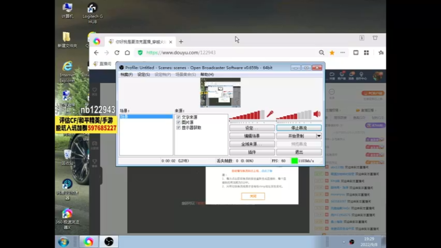Click 停止串流 to stop streaming
The image size is (441, 248).
[x=299, y=128]
